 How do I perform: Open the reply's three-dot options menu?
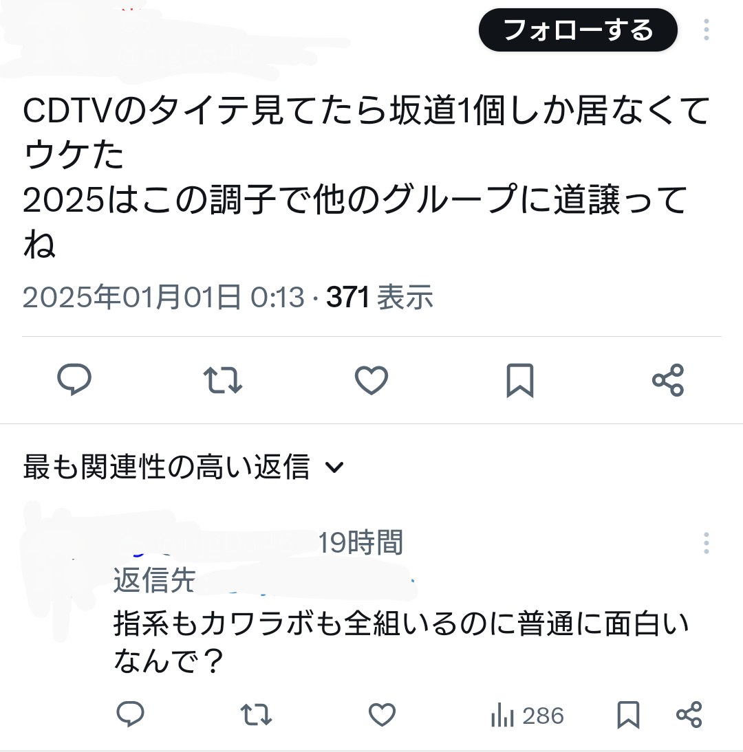(706, 543)
